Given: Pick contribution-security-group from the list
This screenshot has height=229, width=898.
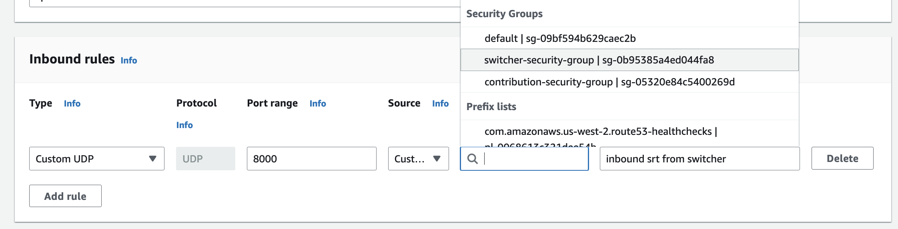Looking at the screenshot, I should click(609, 82).
